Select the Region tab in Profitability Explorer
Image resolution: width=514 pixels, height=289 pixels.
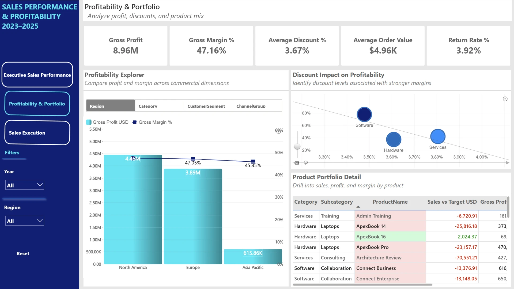coord(111,106)
